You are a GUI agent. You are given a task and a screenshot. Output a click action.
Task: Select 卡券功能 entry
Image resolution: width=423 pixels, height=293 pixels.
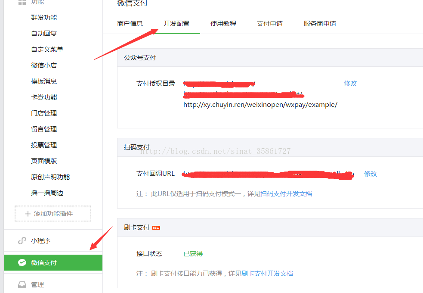pos(44,97)
